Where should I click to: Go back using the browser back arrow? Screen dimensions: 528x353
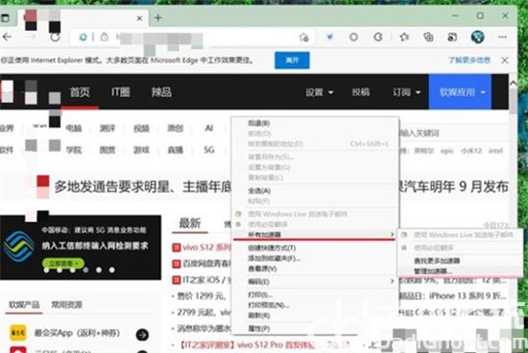point(8,37)
